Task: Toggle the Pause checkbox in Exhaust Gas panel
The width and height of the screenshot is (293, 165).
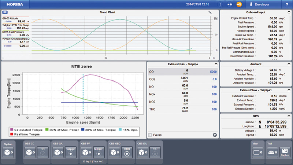Action: (150, 135)
